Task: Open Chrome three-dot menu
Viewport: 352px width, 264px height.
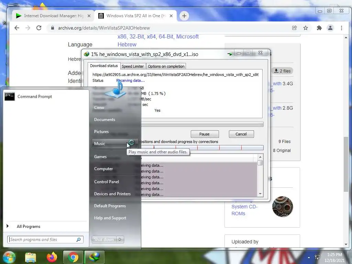Action: point(341,28)
